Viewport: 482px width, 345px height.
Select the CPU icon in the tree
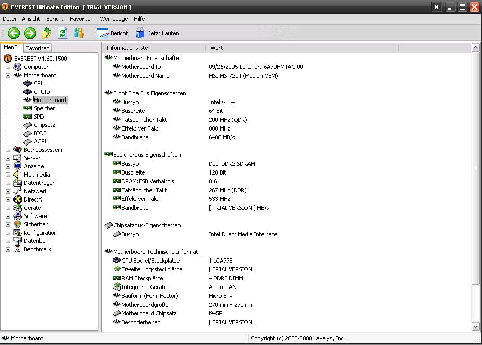point(27,83)
